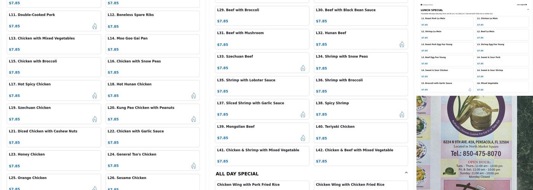Screen dimensions: 533x190
Task: Select the L40. Teriyaki Chicken menu item
Action: tap(361, 133)
